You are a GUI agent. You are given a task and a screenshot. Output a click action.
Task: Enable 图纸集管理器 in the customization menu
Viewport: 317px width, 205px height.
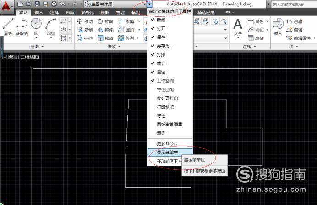pos(170,124)
